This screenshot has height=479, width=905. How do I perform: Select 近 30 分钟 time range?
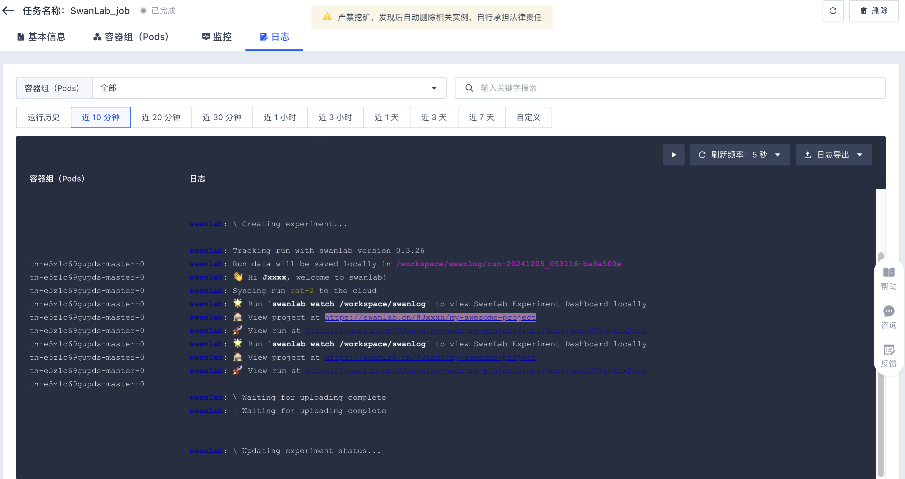(x=222, y=117)
